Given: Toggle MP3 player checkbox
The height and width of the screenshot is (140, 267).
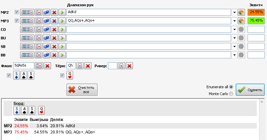Looking at the screenshot, I should (x=17, y=21).
